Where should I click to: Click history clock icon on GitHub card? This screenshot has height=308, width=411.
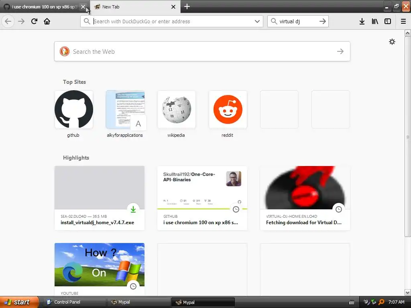point(236,209)
